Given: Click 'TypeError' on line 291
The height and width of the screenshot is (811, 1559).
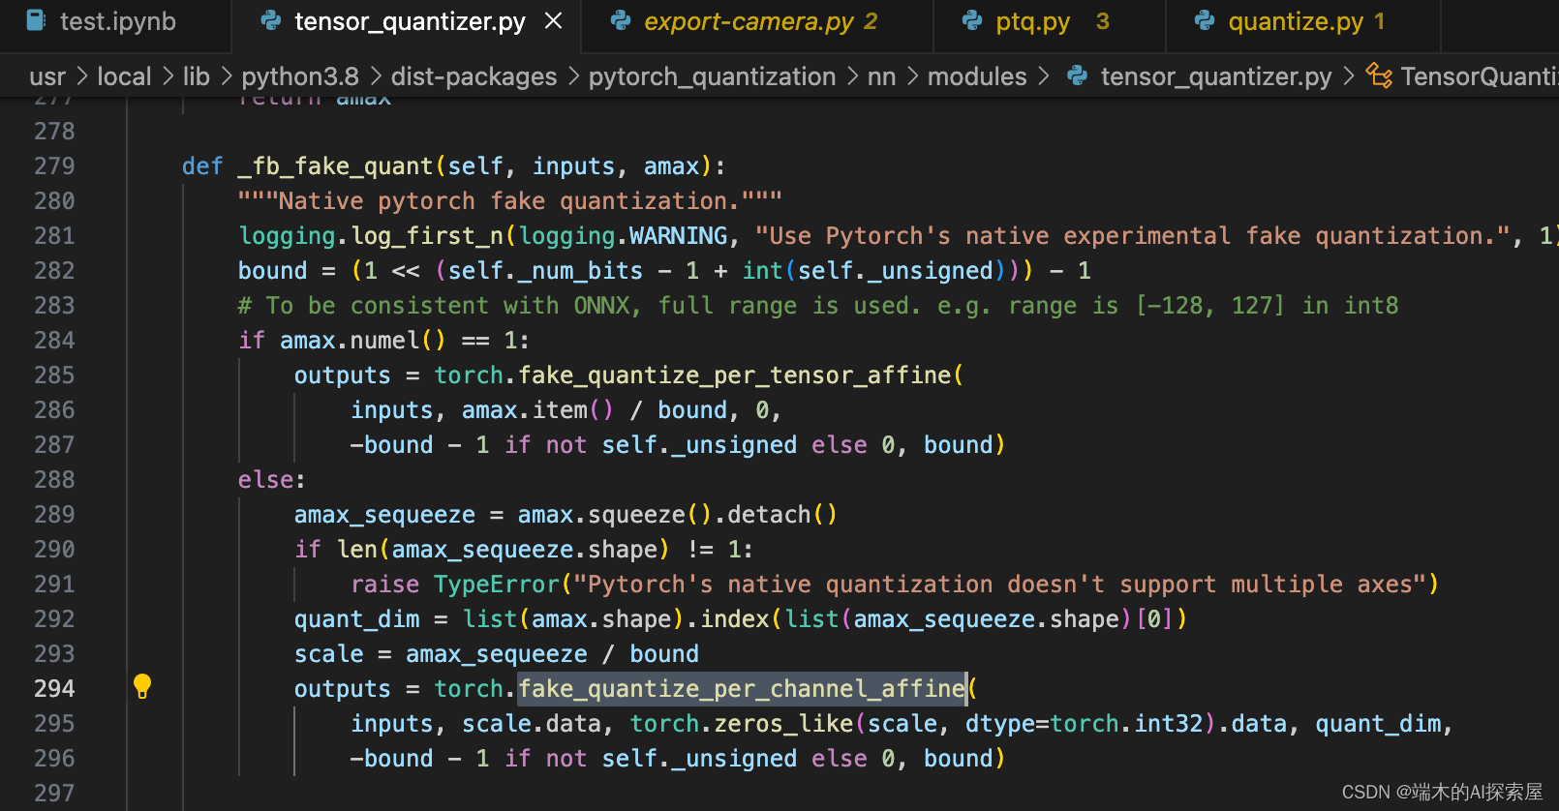Looking at the screenshot, I should [x=497, y=585].
